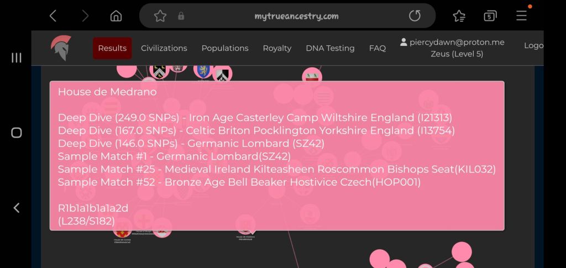Open the Results tab
The width and height of the screenshot is (566, 268).
pos(112,48)
